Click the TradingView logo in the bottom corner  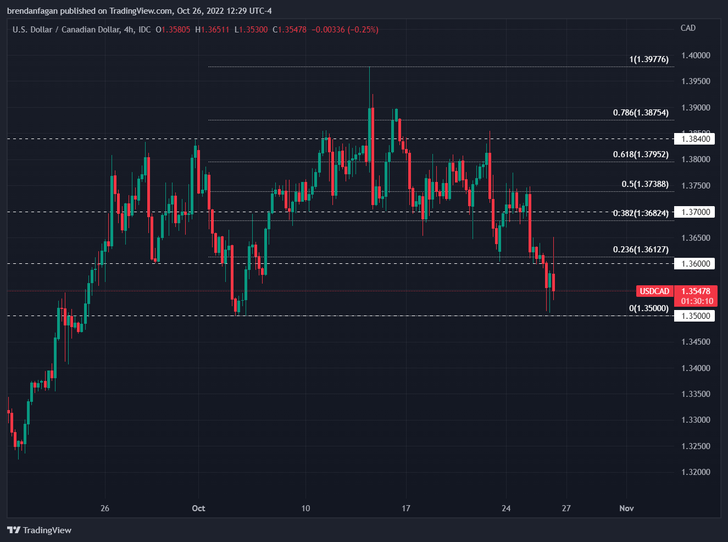tap(40, 530)
